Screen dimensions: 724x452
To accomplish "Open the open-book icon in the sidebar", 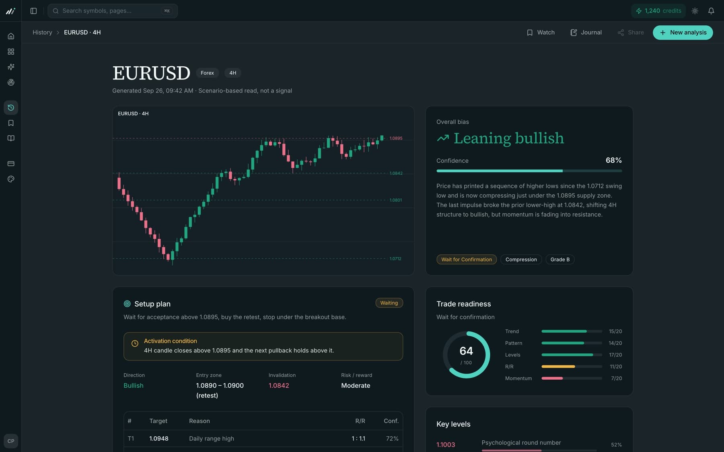I will [x=11, y=138].
